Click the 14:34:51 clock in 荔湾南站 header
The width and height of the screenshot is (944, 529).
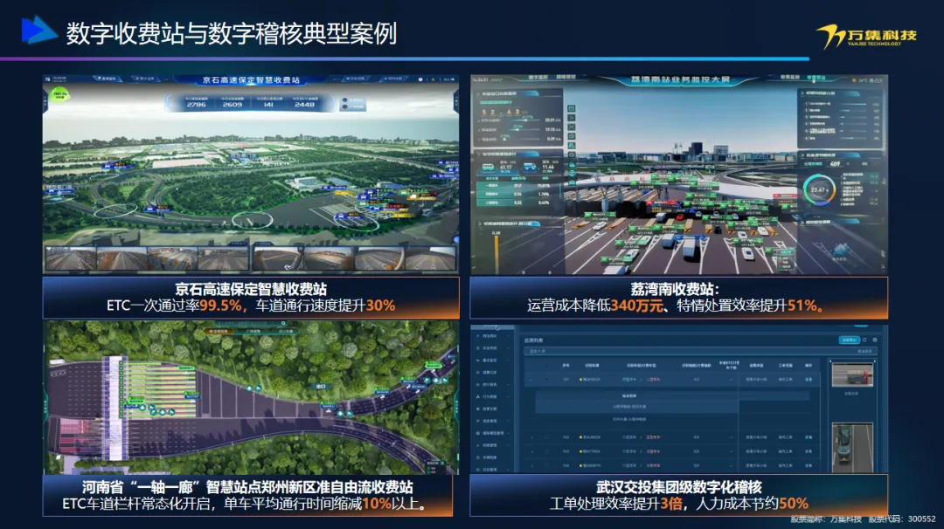coord(481,79)
